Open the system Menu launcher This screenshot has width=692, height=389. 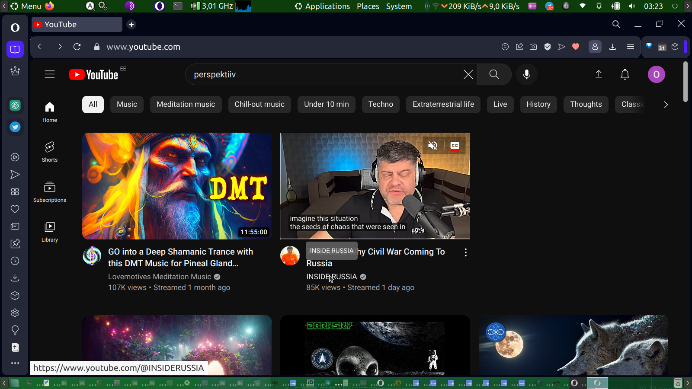(26, 6)
